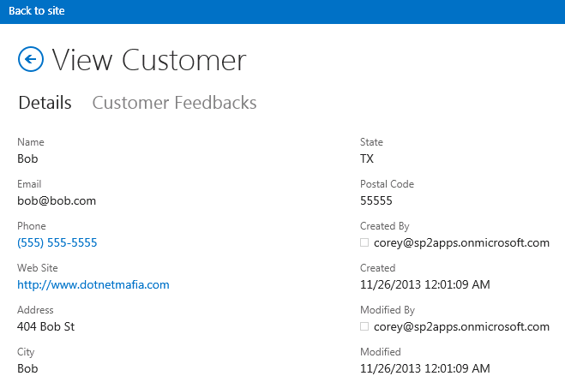Click the Created date 11/26/2013 12:01:09 AM

(x=425, y=284)
